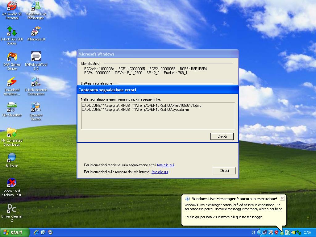Click the Microsoft Windows dialog title bar

point(158,54)
